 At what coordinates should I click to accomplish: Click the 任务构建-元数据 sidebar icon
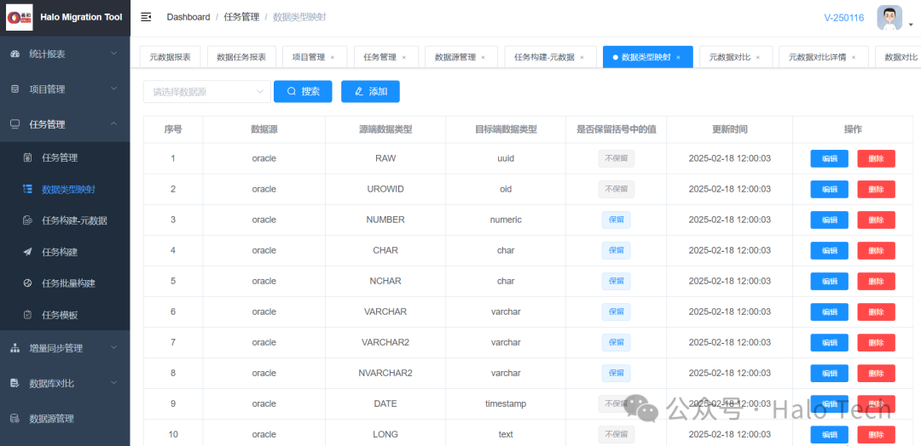[27, 221]
